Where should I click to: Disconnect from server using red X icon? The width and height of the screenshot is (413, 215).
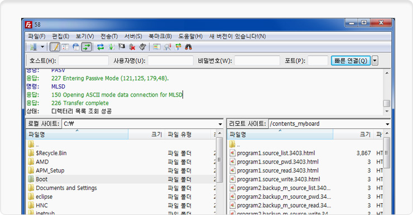tap(132, 47)
